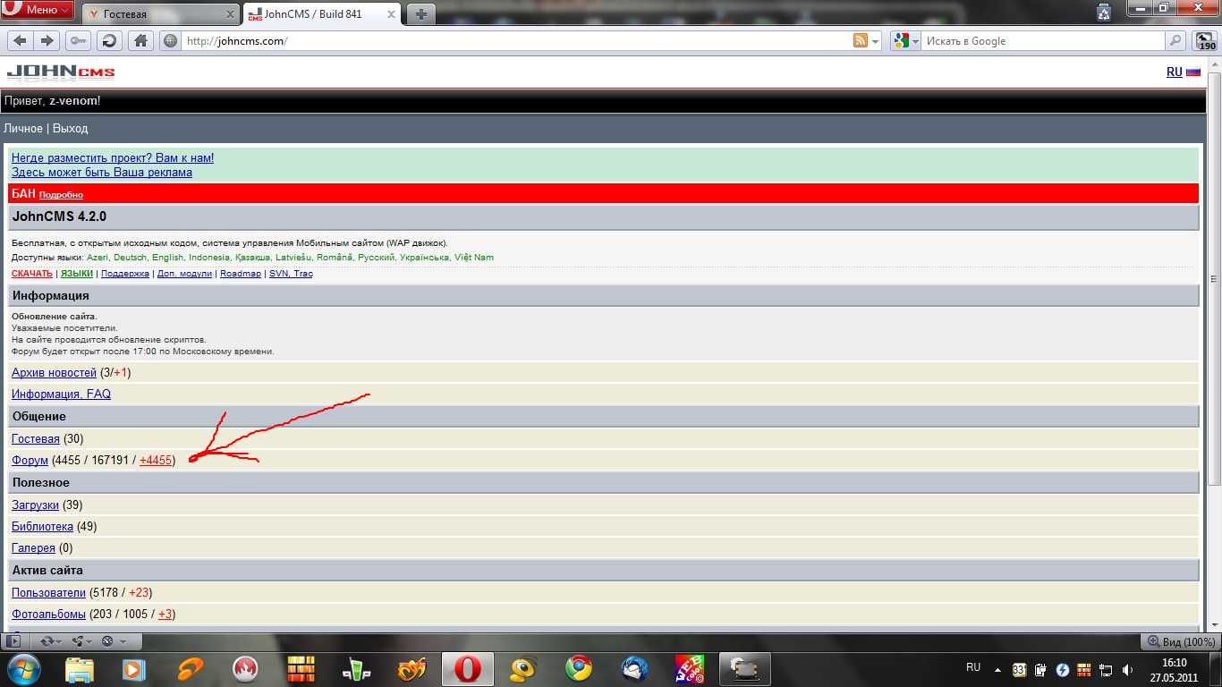Viewport: 1222px width, 687px height.
Task: Open the Пользователи link
Action: [x=48, y=592]
